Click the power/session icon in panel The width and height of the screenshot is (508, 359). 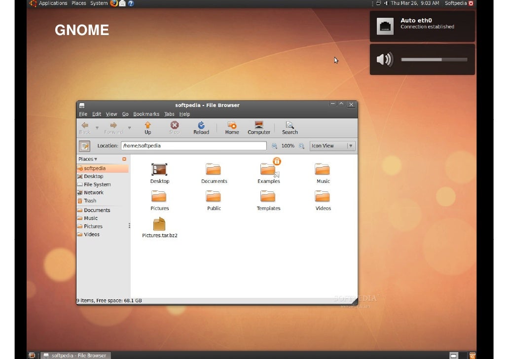click(471, 3)
